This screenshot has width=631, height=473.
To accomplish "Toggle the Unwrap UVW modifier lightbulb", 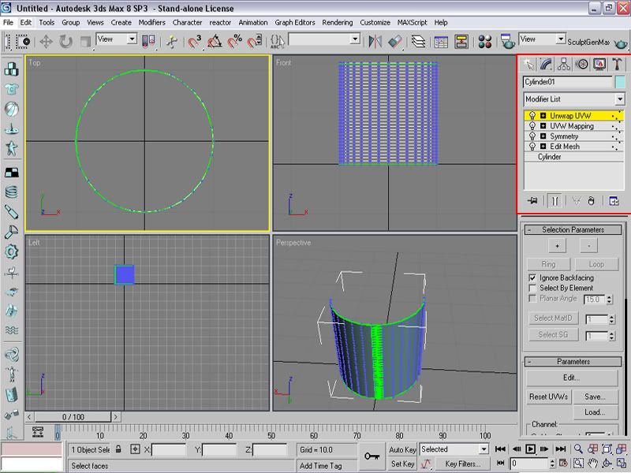I will (x=532, y=116).
